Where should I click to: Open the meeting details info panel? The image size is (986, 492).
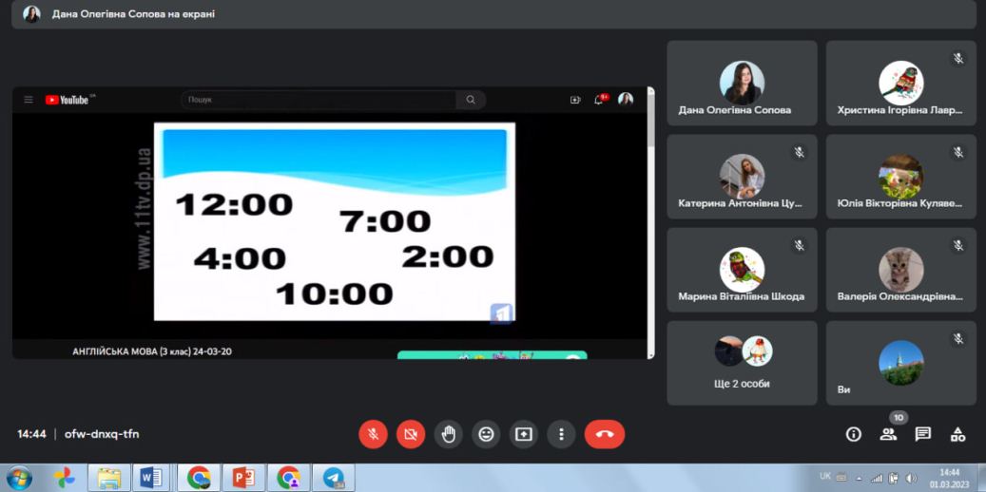coord(853,434)
